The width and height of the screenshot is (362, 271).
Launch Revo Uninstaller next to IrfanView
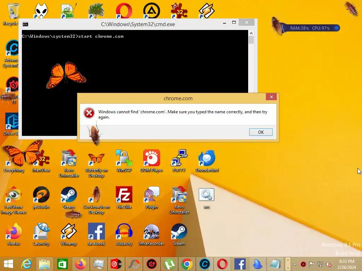click(69, 163)
